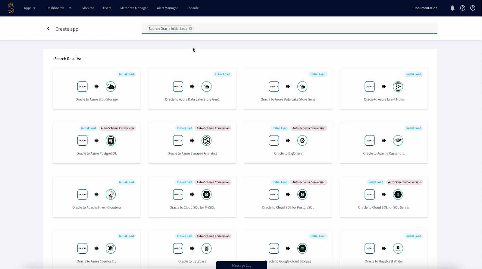Click the Apache Hive Cloudera target icon
The image size is (482, 269).
click(x=111, y=195)
